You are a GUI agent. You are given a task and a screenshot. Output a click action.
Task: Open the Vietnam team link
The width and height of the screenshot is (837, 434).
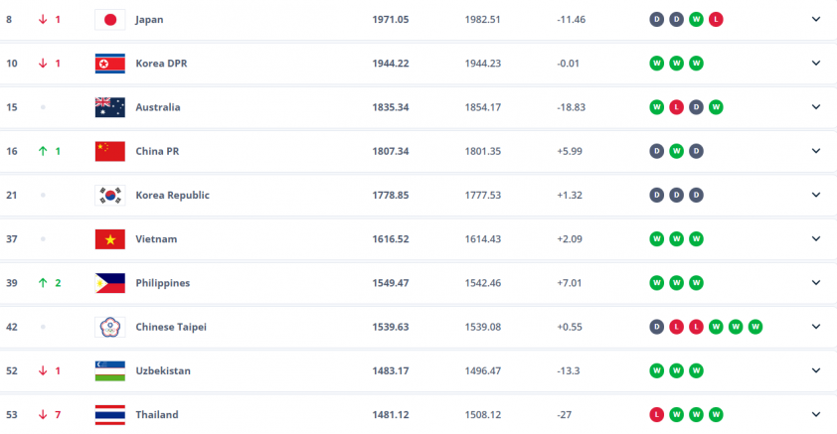click(x=156, y=239)
